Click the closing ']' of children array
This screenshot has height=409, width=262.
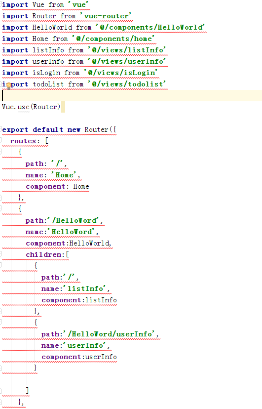27,391
